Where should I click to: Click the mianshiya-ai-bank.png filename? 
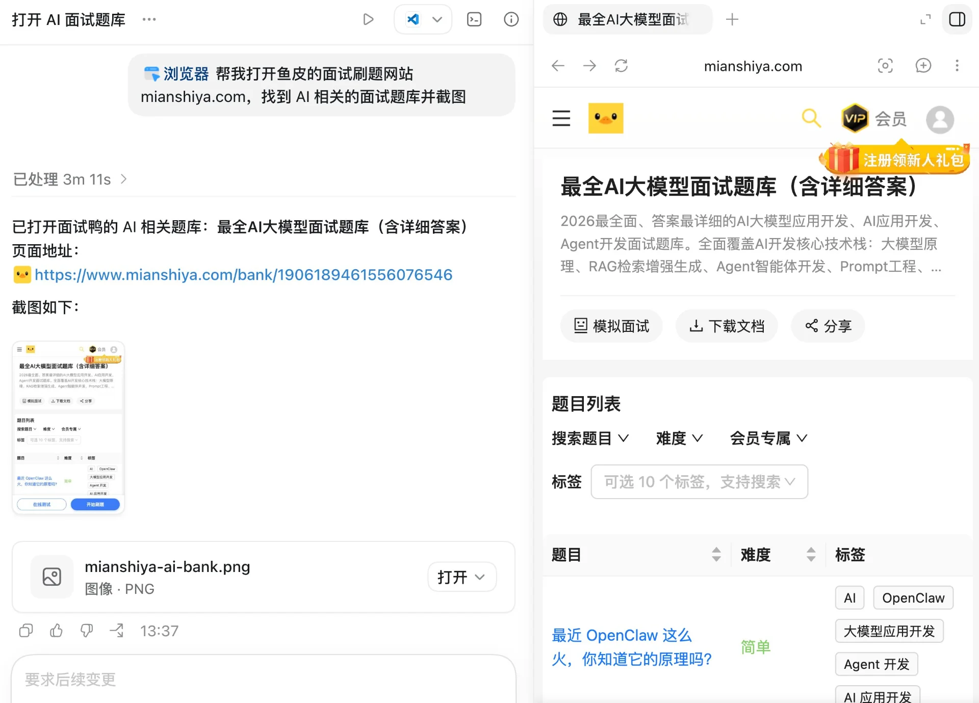point(167,566)
